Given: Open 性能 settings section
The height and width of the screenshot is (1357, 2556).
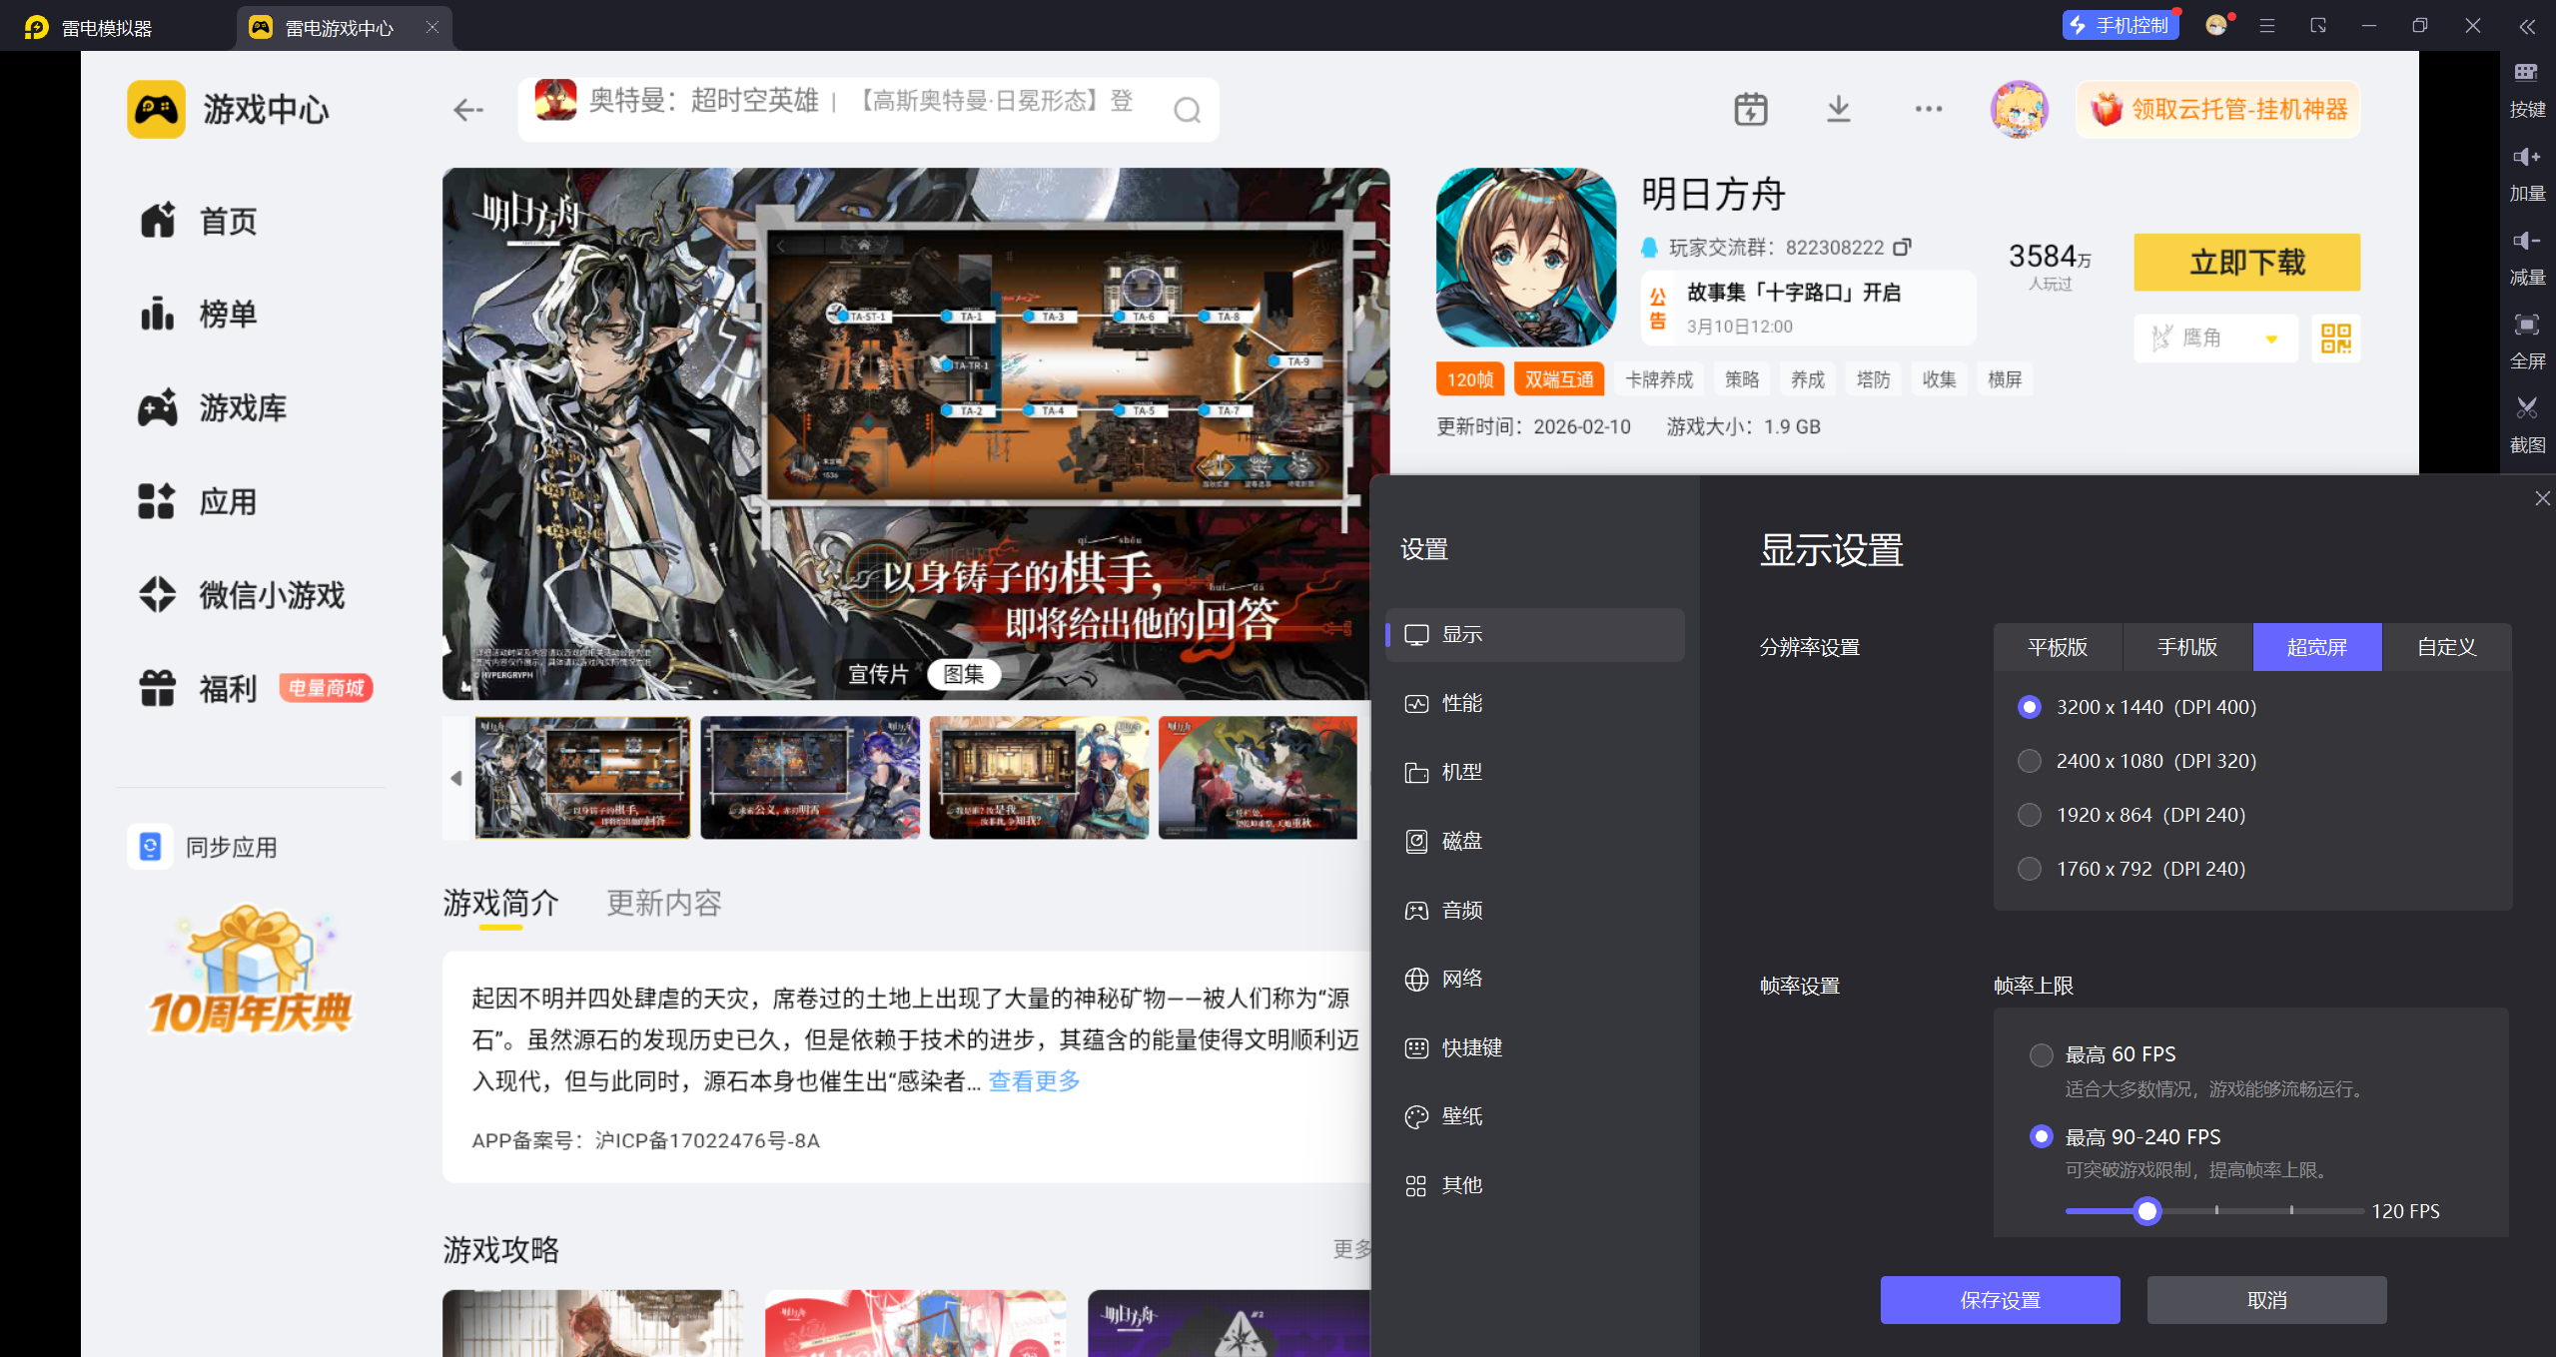Looking at the screenshot, I should tap(1461, 703).
